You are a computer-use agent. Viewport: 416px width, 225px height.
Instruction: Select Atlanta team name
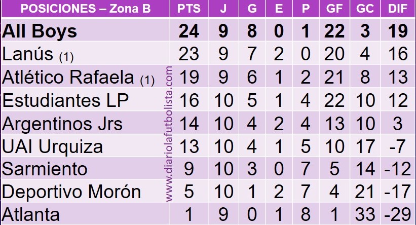coord(31,214)
